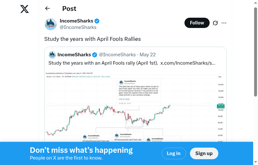
Task: Open the x.com/IncomeSharks link in the quote
Action: [x=188, y=63]
